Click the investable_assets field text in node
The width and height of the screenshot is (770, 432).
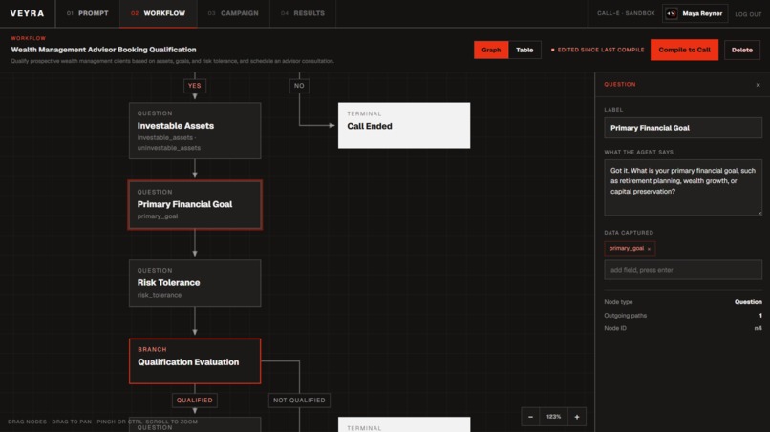click(165, 137)
